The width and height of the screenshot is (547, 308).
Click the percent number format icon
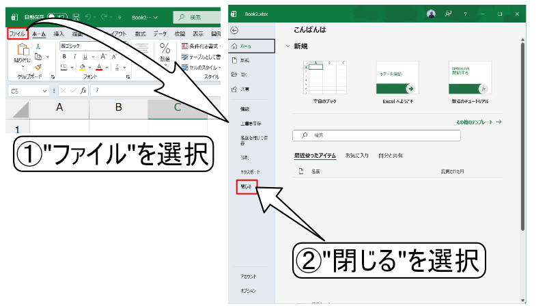coord(165,48)
